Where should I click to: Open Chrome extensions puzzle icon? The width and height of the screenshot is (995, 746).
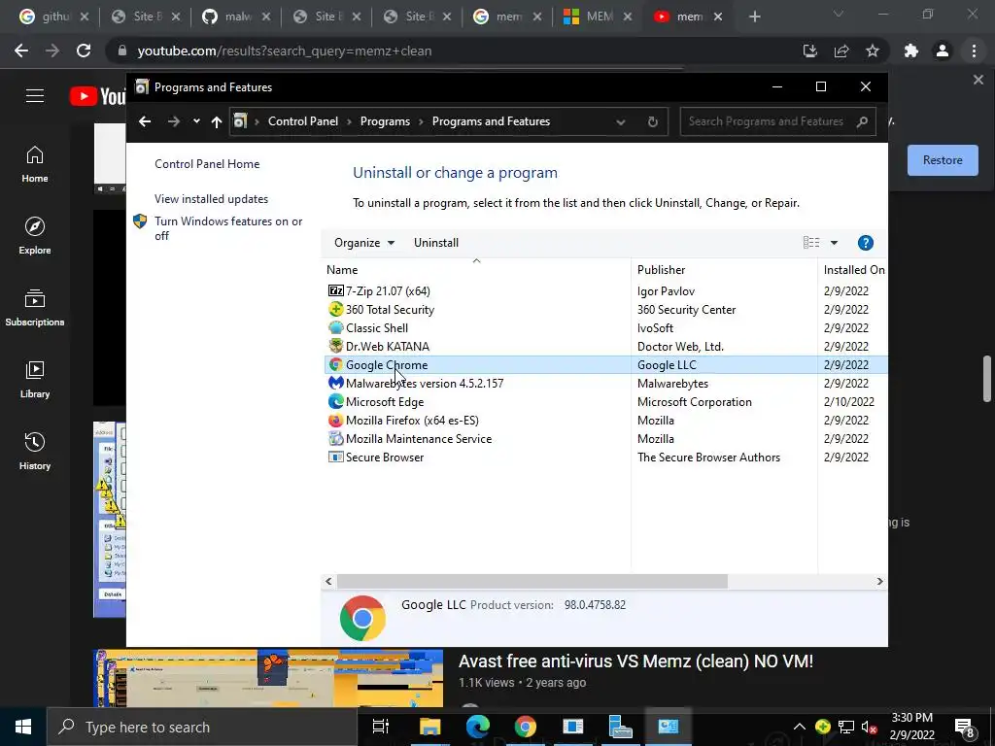[911, 51]
